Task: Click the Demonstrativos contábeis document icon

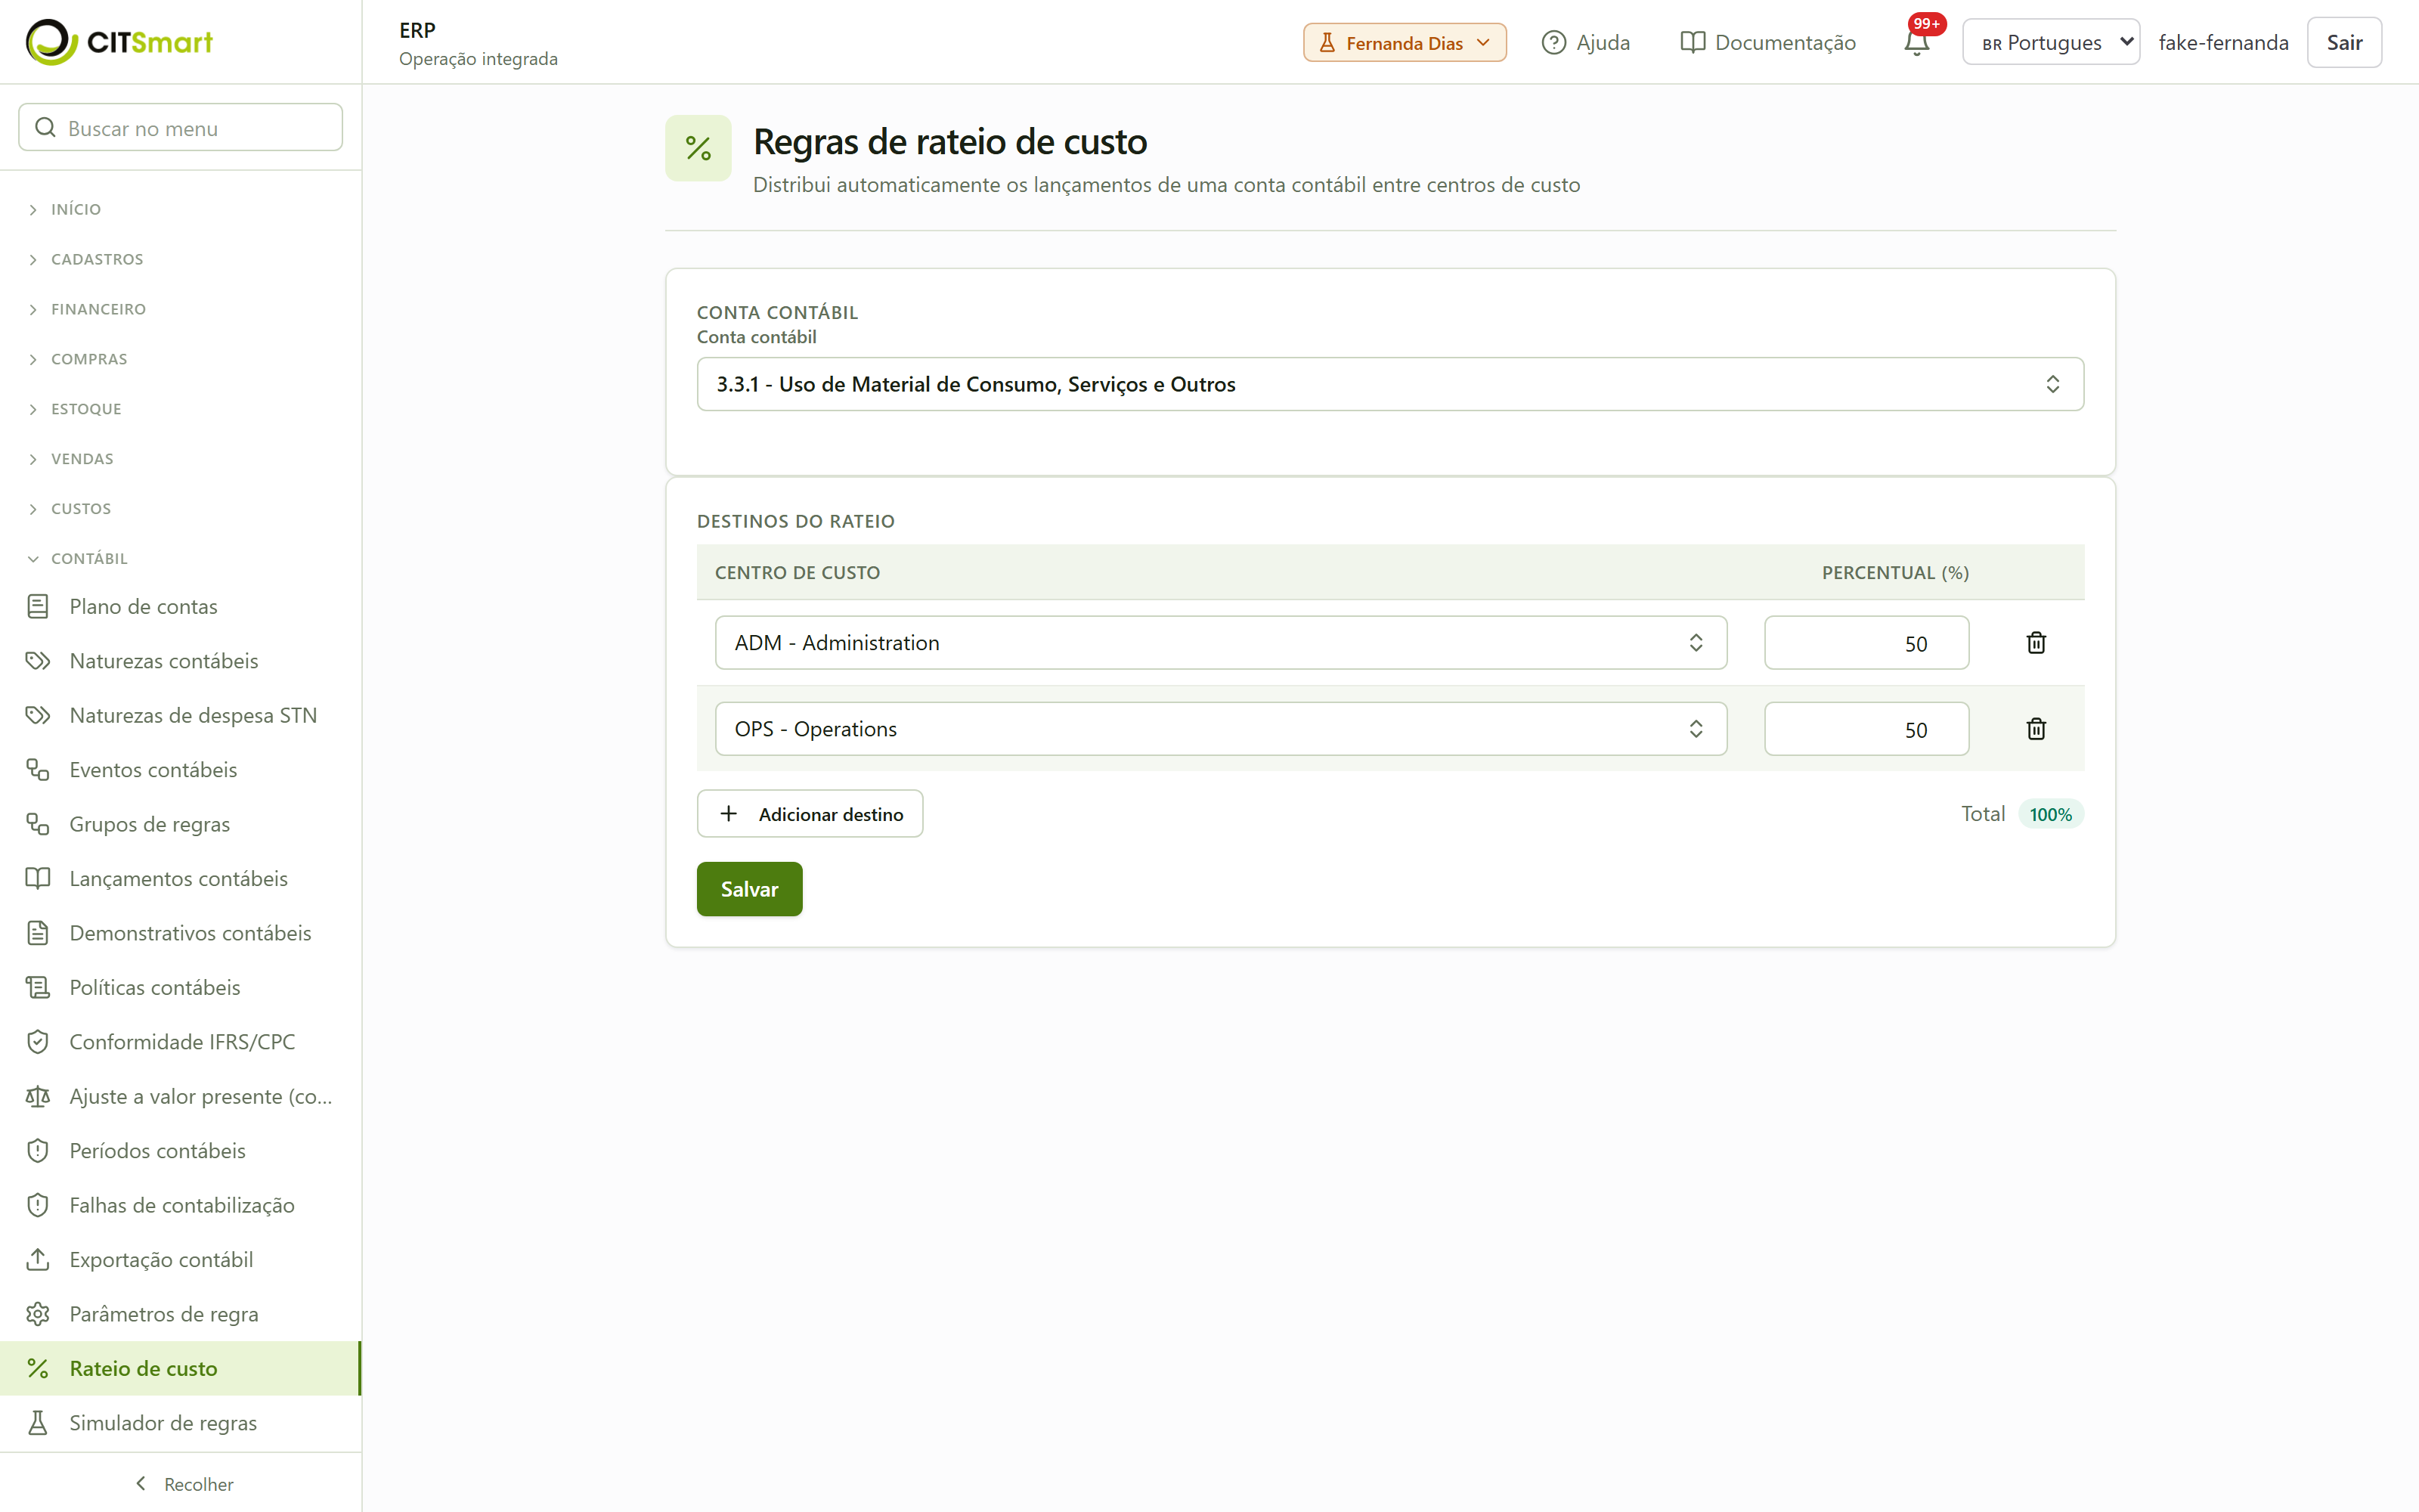Action: point(38,933)
